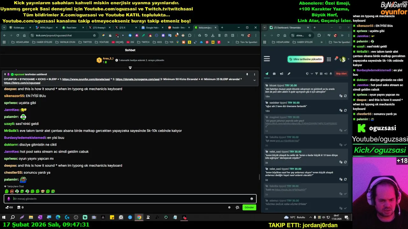Screen dimensions: 408x229
Task: Open Streamlabs notifications bell with red badge
Action: click(x=336, y=59)
